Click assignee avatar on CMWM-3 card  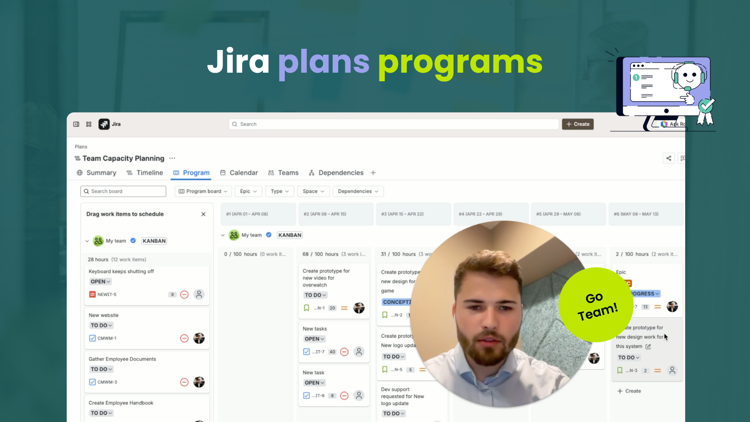point(199,382)
